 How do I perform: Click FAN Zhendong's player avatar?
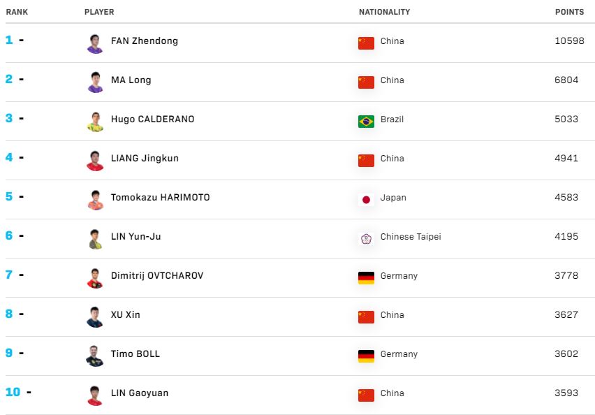[x=95, y=43]
